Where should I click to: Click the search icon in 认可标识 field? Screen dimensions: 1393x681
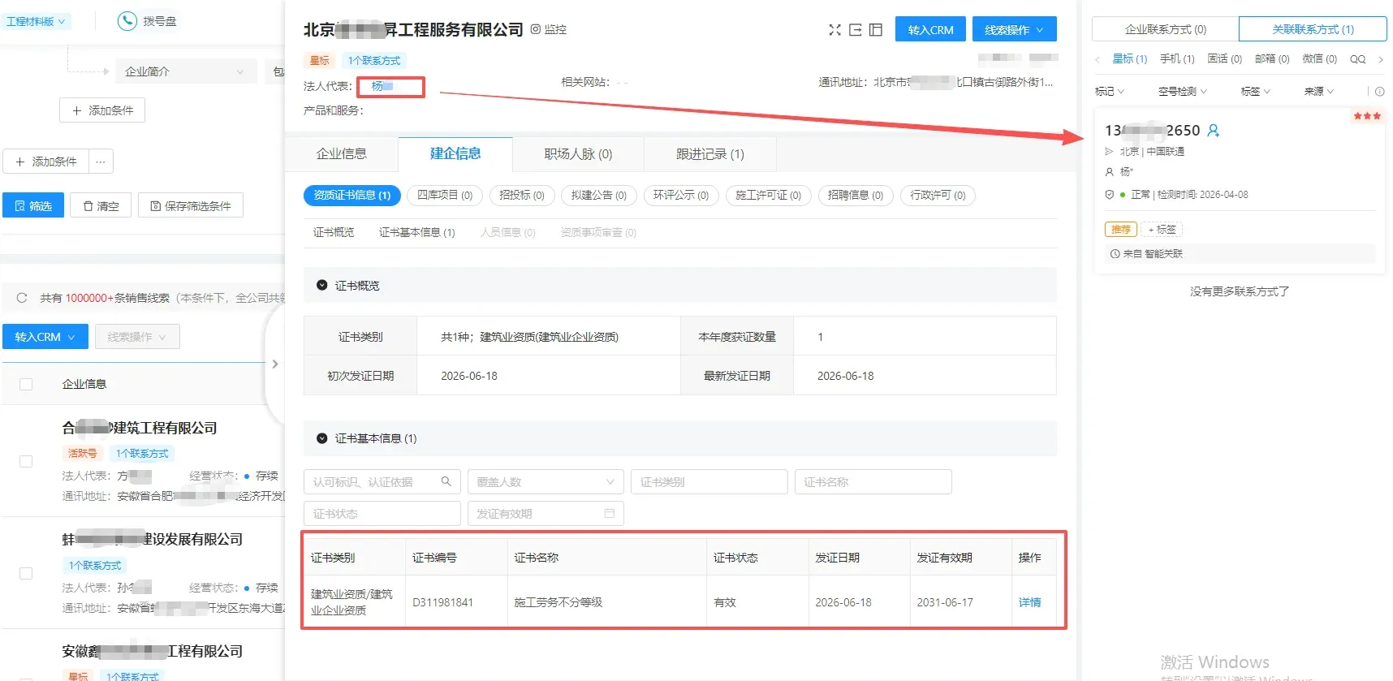pos(446,481)
